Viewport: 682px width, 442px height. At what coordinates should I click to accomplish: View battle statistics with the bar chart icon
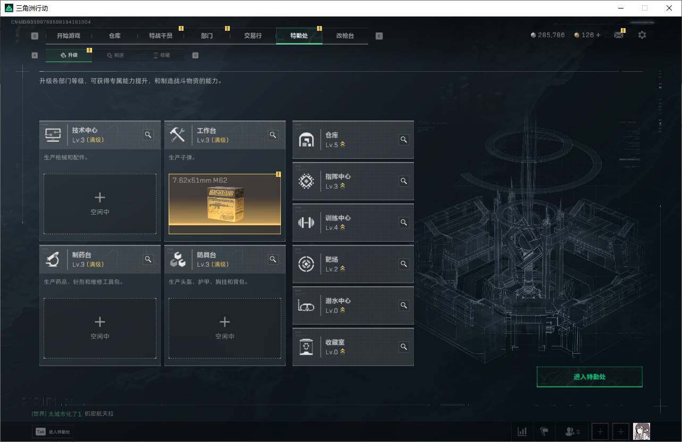(x=522, y=431)
